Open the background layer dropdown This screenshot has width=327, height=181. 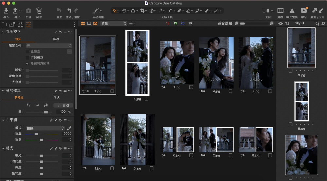[x=113, y=23]
